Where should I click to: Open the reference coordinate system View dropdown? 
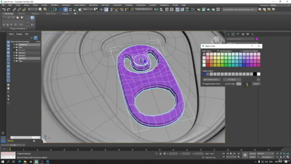87,9
